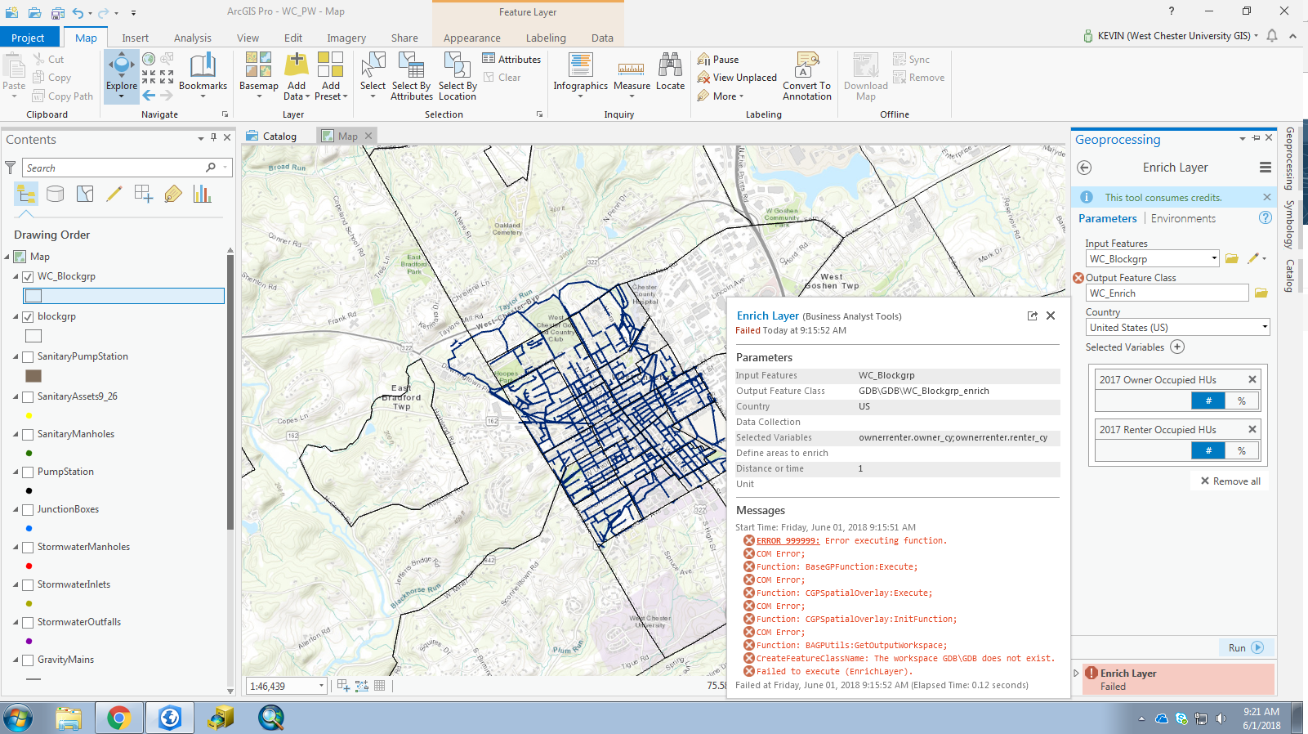Add a selected variable with plus icon
Screen dimensions: 1308x734
(1177, 347)
